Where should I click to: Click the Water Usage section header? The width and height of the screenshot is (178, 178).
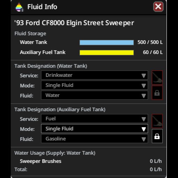(x=55, y=153)
